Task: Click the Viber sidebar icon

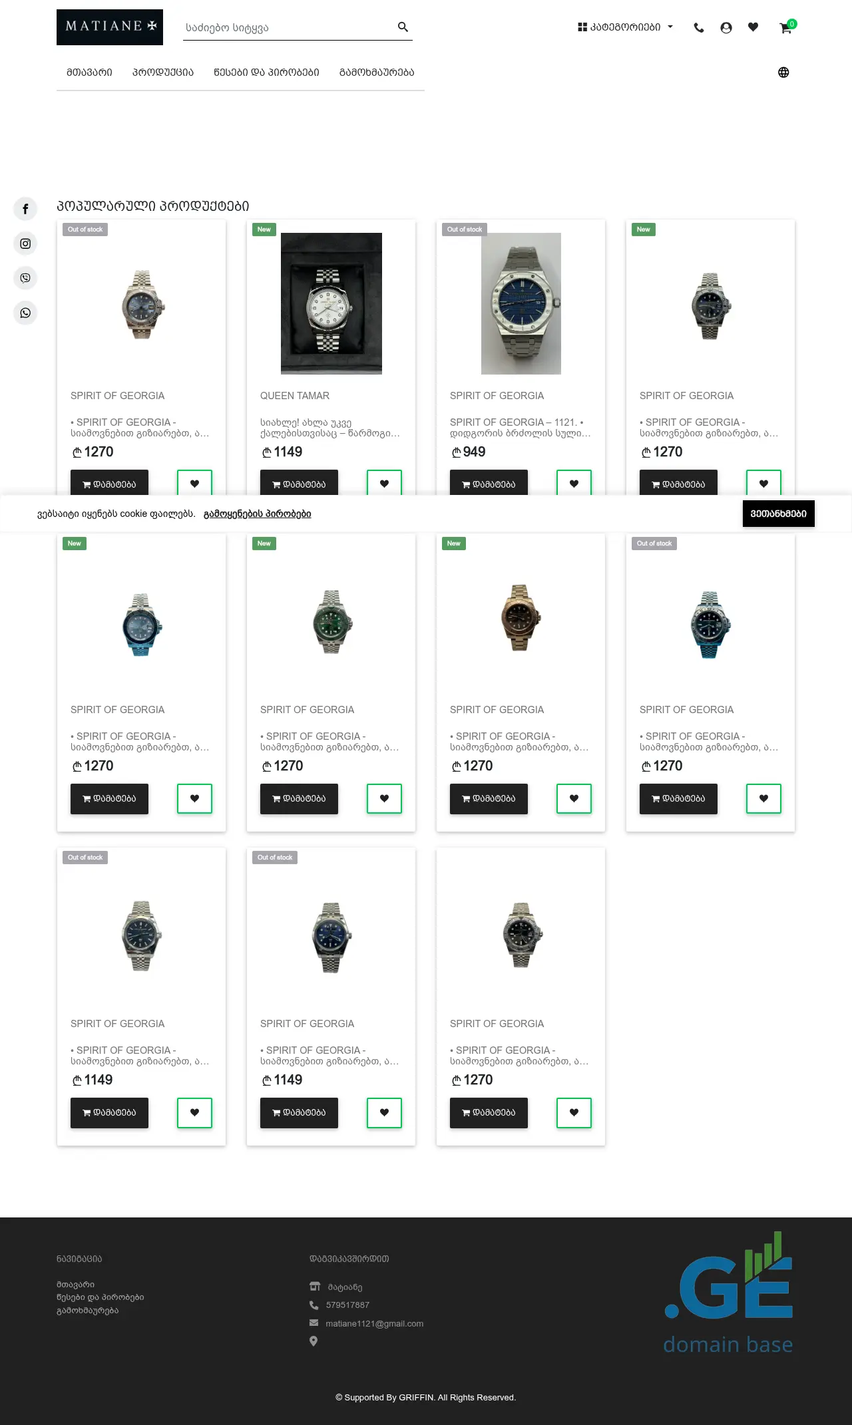Action: (x=25, y=278)
